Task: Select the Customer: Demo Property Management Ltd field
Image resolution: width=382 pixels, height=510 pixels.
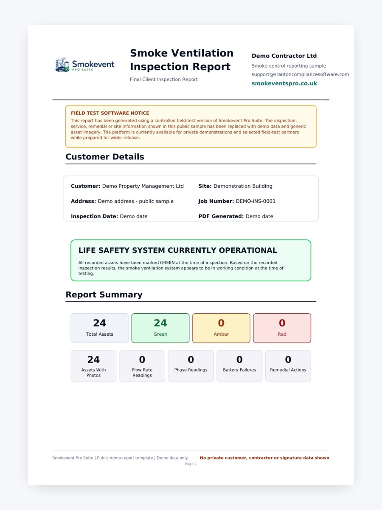Action: click(127, 186)
